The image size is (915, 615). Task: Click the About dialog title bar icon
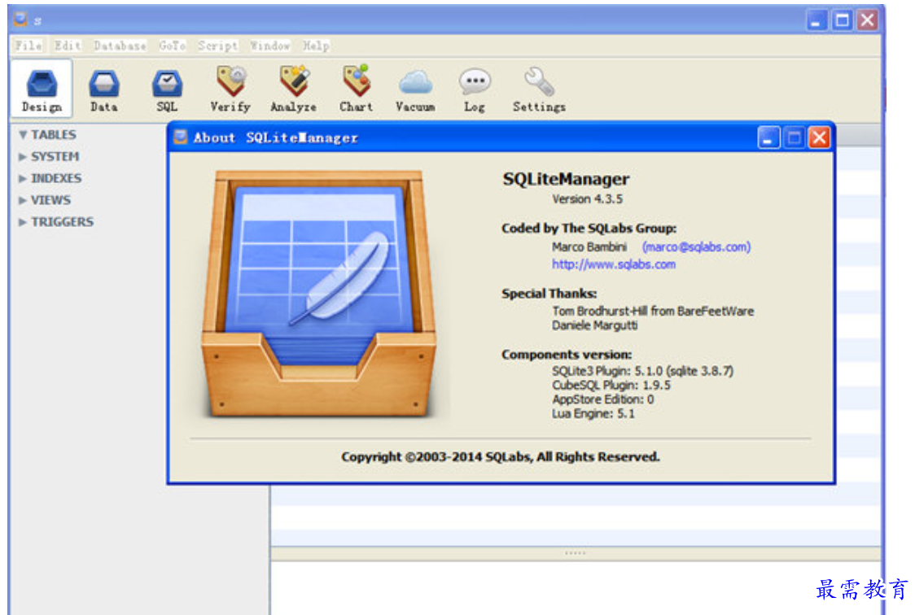181,137
